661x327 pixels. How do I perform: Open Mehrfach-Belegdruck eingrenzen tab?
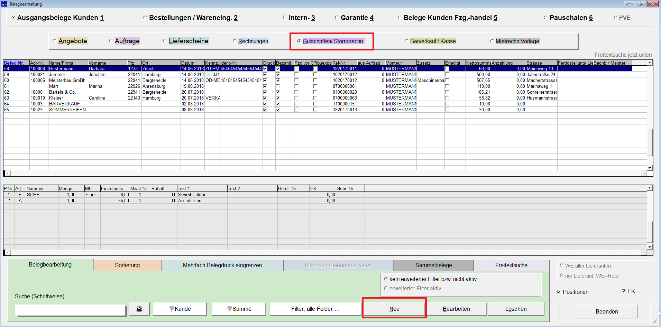coord(222,265)
